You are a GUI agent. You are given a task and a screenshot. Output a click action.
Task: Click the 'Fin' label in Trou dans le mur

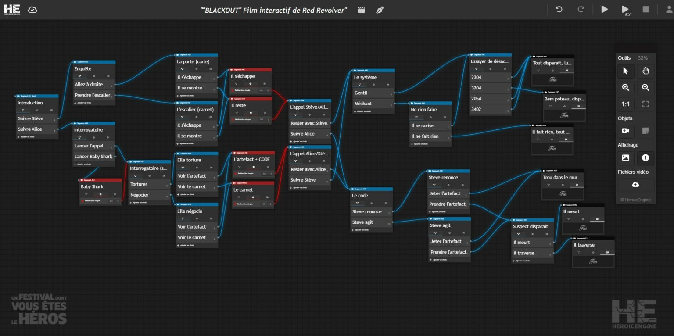[x=563, y=193]
